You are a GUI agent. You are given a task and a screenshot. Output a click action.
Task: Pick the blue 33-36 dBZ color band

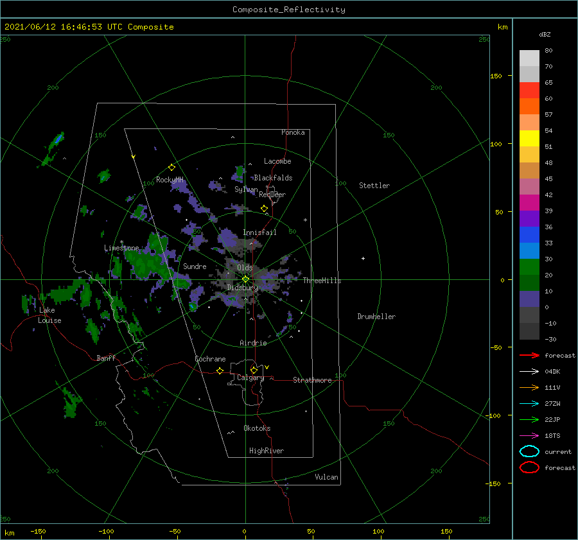coord(529,234)
